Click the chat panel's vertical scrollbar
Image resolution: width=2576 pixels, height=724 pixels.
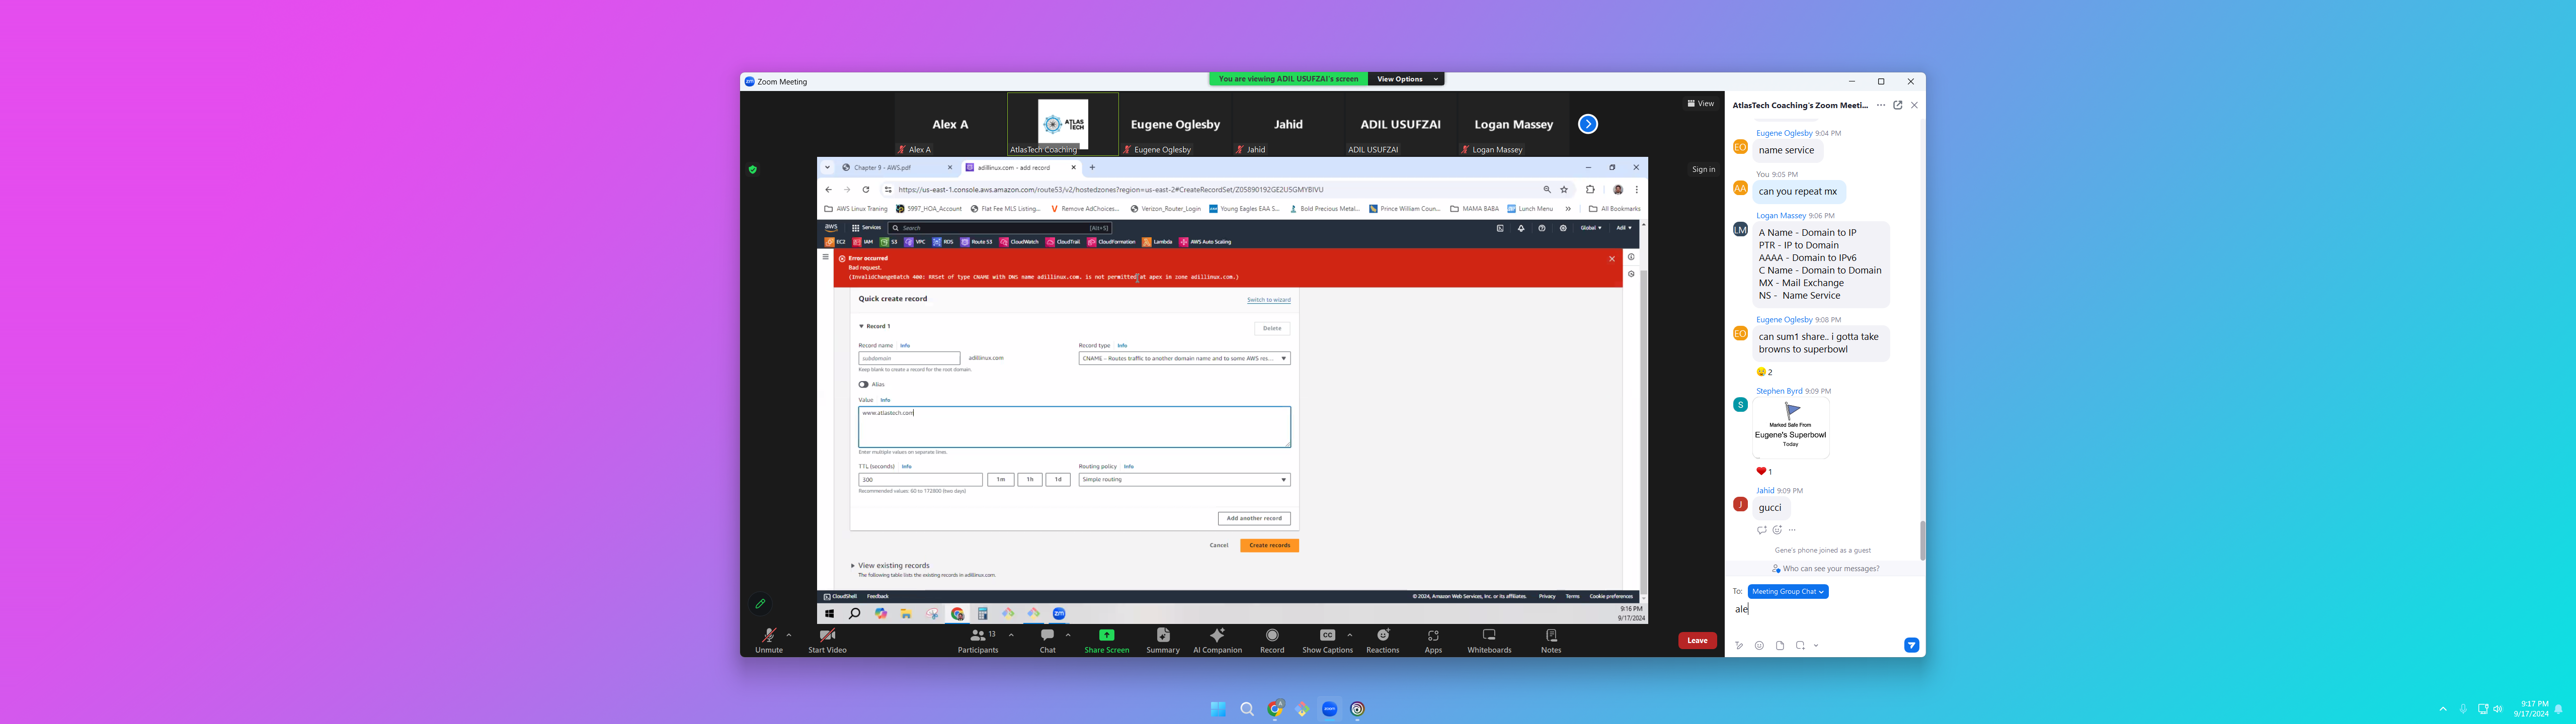[x=1921, y=540]
